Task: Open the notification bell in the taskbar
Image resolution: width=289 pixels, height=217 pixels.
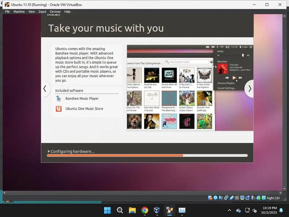Action: click(281, 210)
